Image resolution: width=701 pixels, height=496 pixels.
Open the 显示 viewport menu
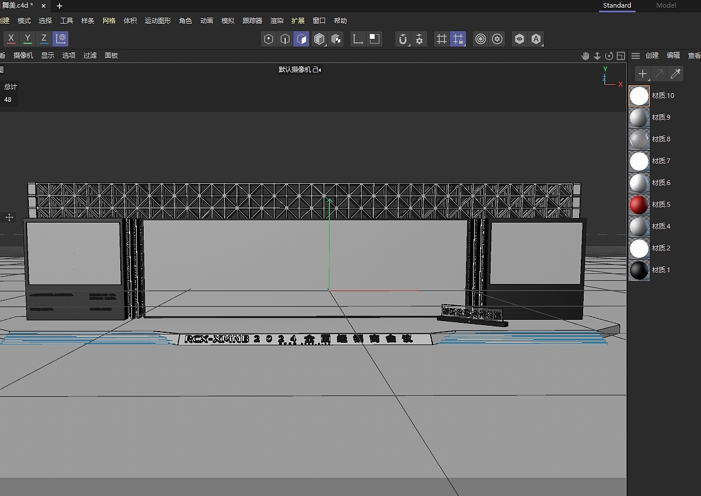47,55
